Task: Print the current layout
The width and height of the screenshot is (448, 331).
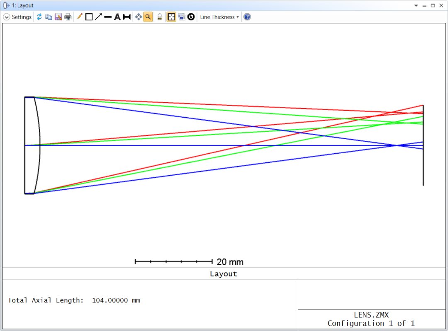Action: click(68, 17)
